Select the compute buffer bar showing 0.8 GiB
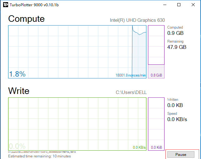 click(x=156, y=52)
